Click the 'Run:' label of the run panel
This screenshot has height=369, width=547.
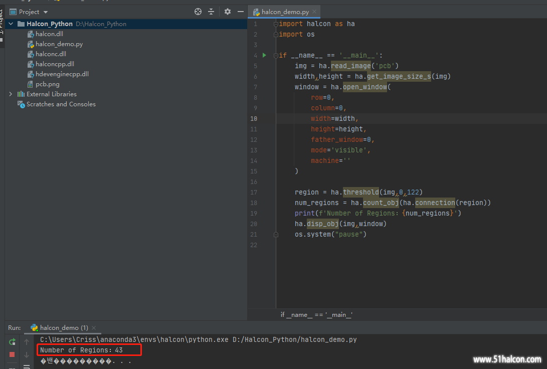click(x=15, y=328)
